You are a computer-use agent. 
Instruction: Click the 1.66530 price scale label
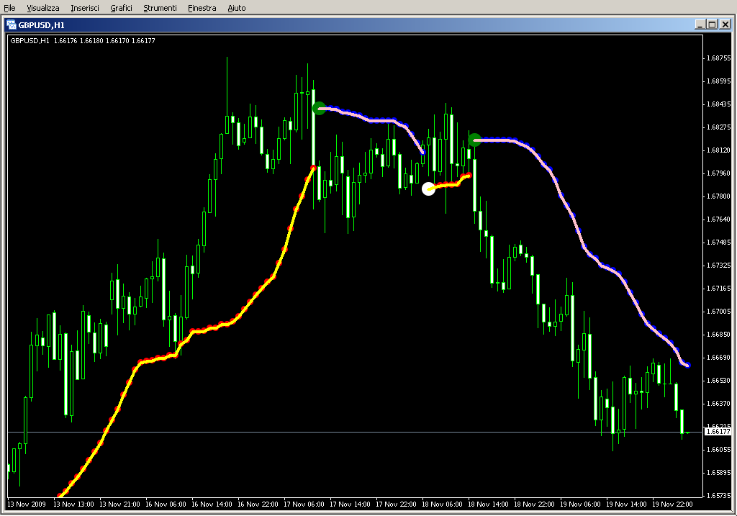(719, 381)
